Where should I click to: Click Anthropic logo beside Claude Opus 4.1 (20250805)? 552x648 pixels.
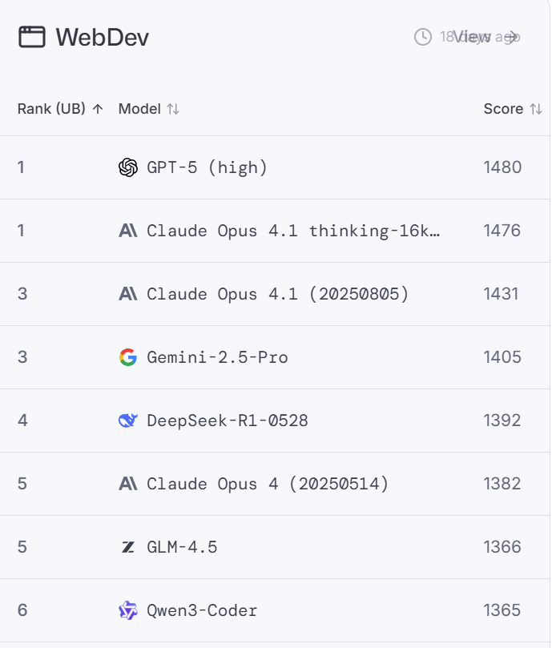(128, 294)
